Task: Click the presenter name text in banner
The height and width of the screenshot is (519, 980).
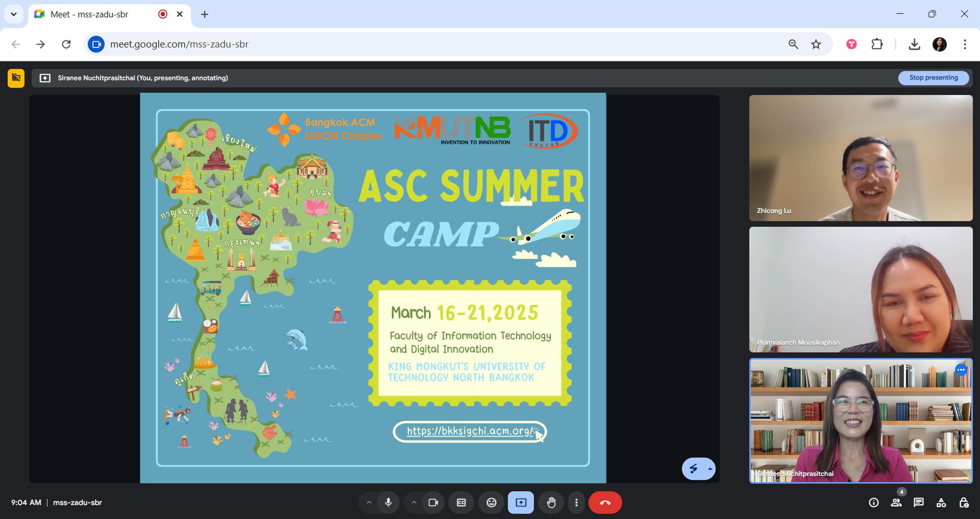Action: (143, 78)
